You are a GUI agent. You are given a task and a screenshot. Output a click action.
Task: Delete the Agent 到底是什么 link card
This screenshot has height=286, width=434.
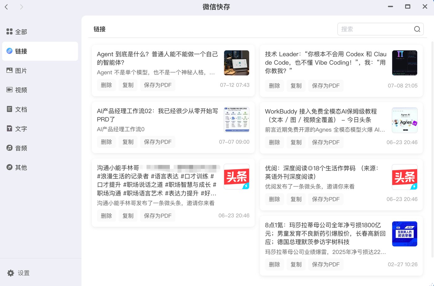click(106, 85)
